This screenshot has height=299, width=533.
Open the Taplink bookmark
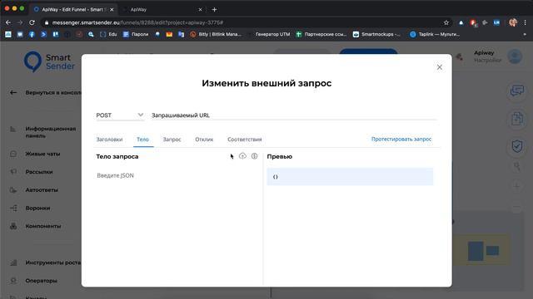click(x=435, y=34)
